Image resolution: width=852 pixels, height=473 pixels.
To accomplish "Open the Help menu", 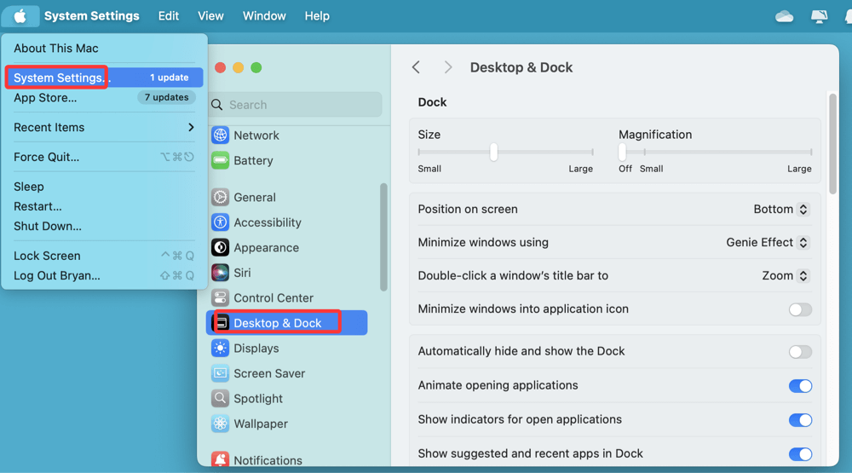I will [x=317, y=16].
